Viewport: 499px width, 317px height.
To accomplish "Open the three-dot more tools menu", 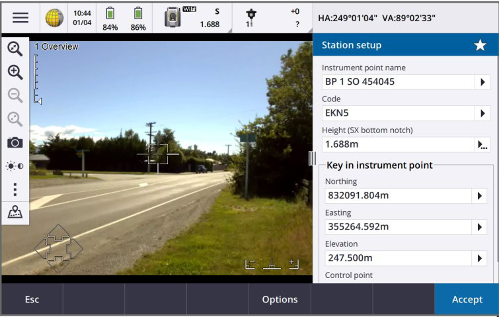I will (x=15, y=189).
